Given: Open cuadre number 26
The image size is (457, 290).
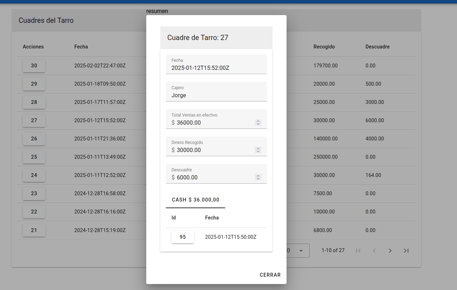Looking at the screenshot, I should point(34,139).
